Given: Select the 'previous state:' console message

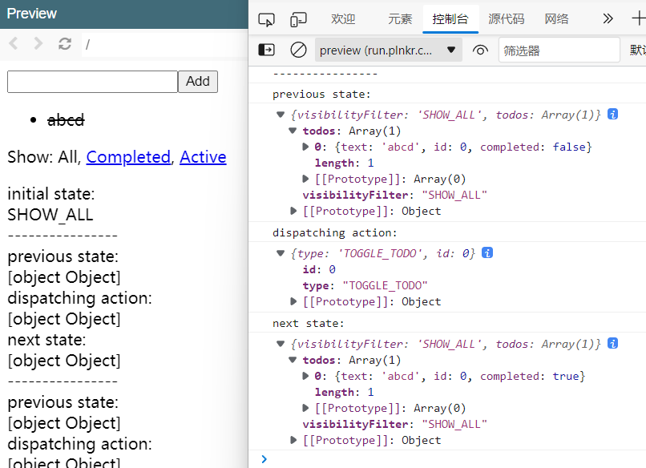Looking at the screenshot, I should 321,95.
